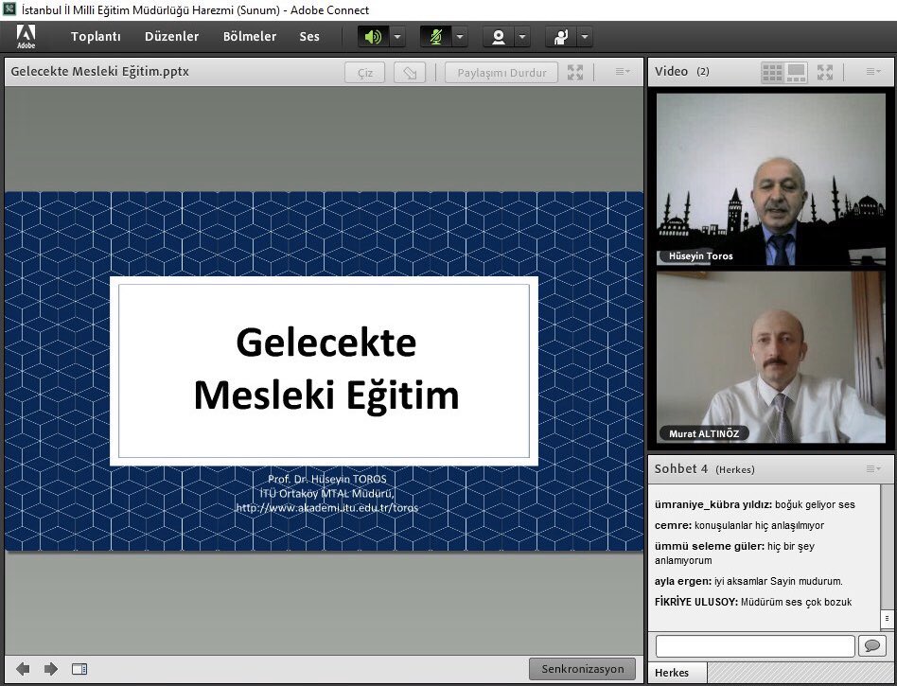897x686 pixels.
Task: Click the Sohbet 4 pod title
Action: coord(680,469)
